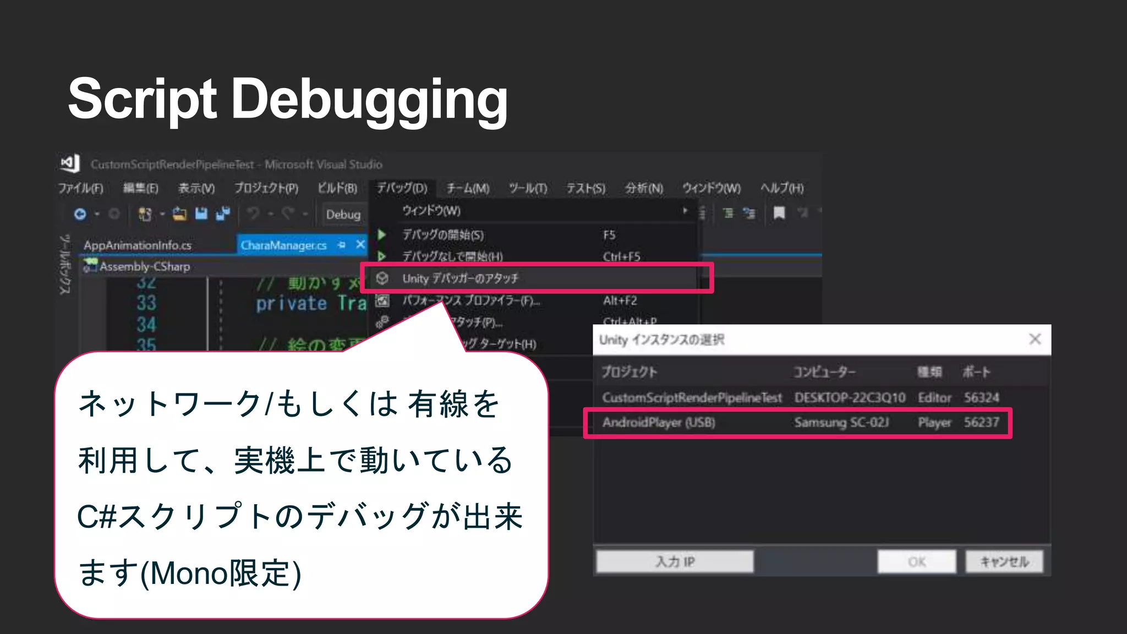Click the 入力 IP button
The image size is (1127, 634).
pos(675,561)
